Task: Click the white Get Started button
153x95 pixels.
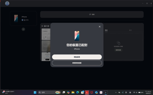Action: coord(77,57)
